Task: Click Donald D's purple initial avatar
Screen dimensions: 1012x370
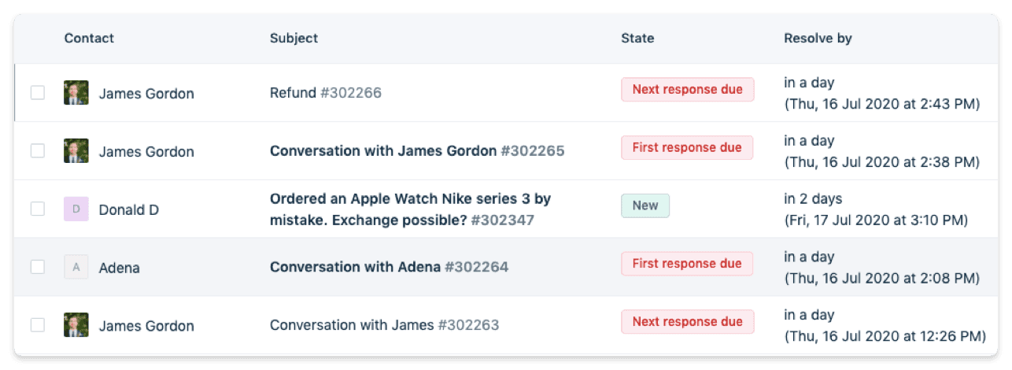Action: point(76,209)
